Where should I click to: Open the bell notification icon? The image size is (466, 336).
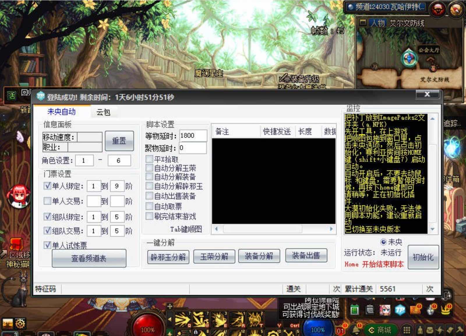356,330
